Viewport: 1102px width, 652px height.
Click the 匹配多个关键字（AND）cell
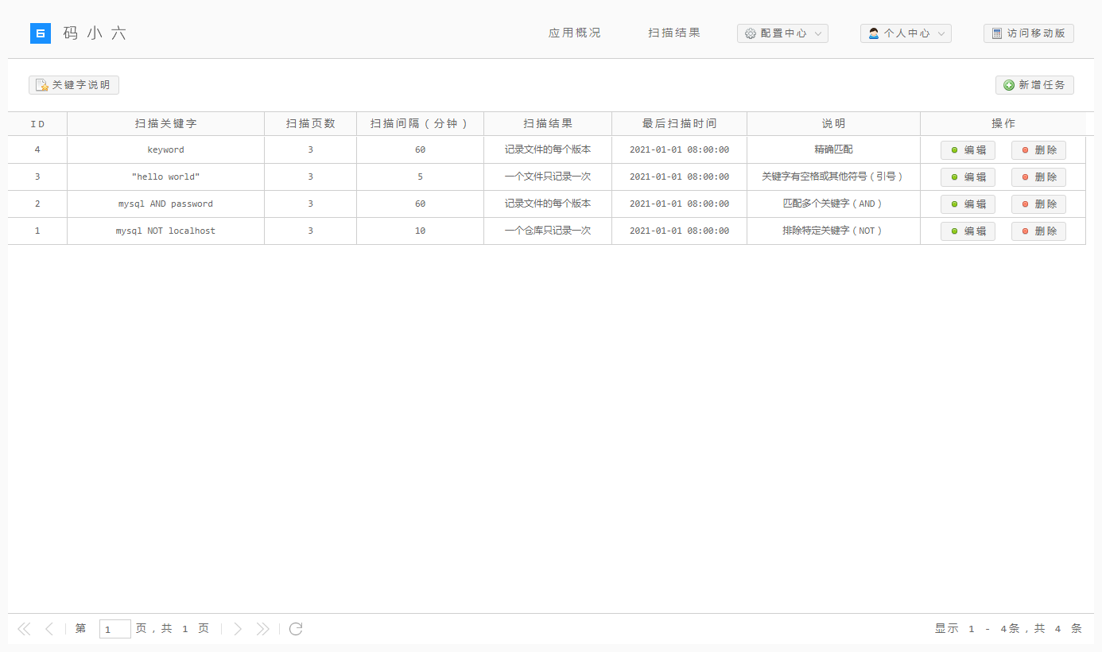[x=834, y=204]
